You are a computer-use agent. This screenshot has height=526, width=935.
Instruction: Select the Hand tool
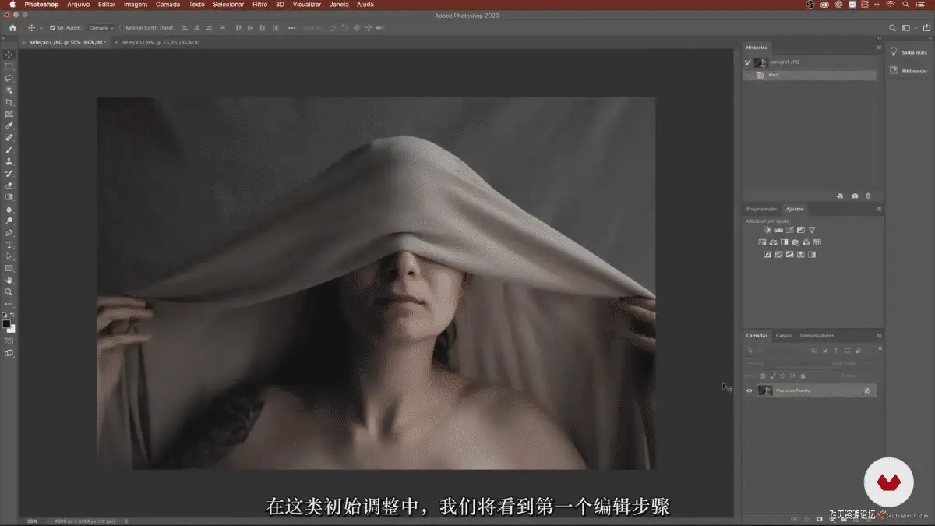pos(9,281)
